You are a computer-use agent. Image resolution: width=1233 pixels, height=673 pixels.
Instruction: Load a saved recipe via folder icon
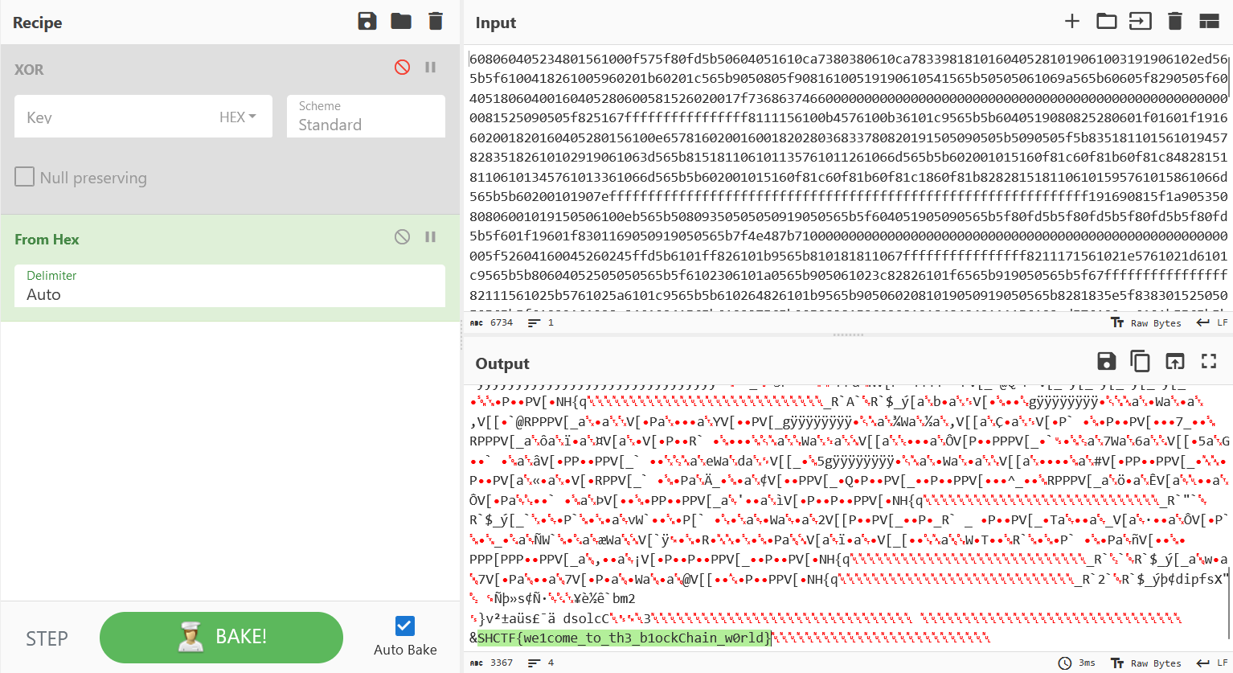point(401,22)
